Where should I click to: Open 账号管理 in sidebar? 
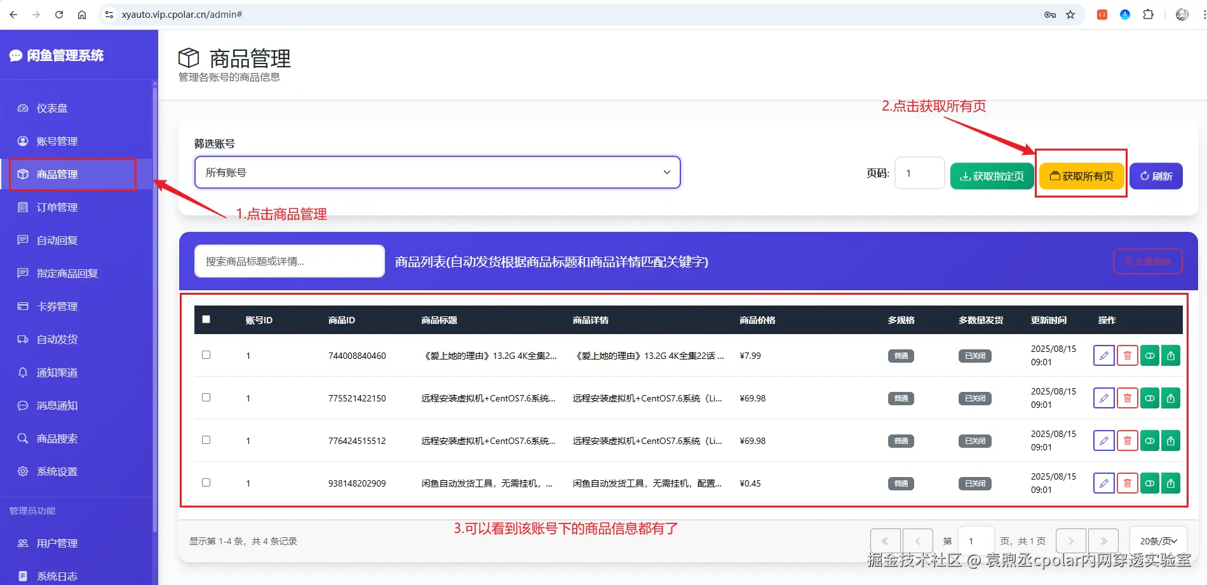76,141
